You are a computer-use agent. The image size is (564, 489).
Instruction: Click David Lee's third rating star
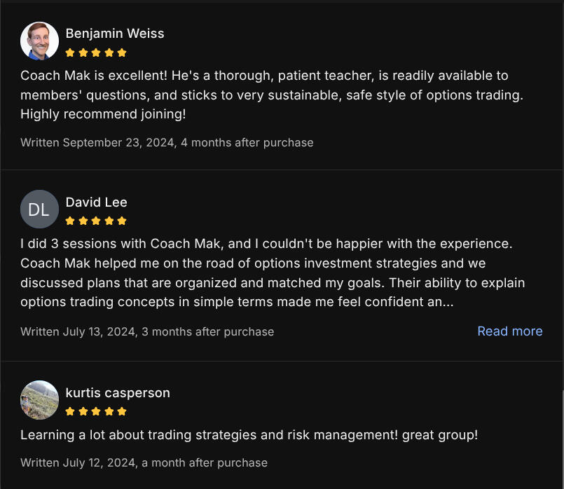96,221
